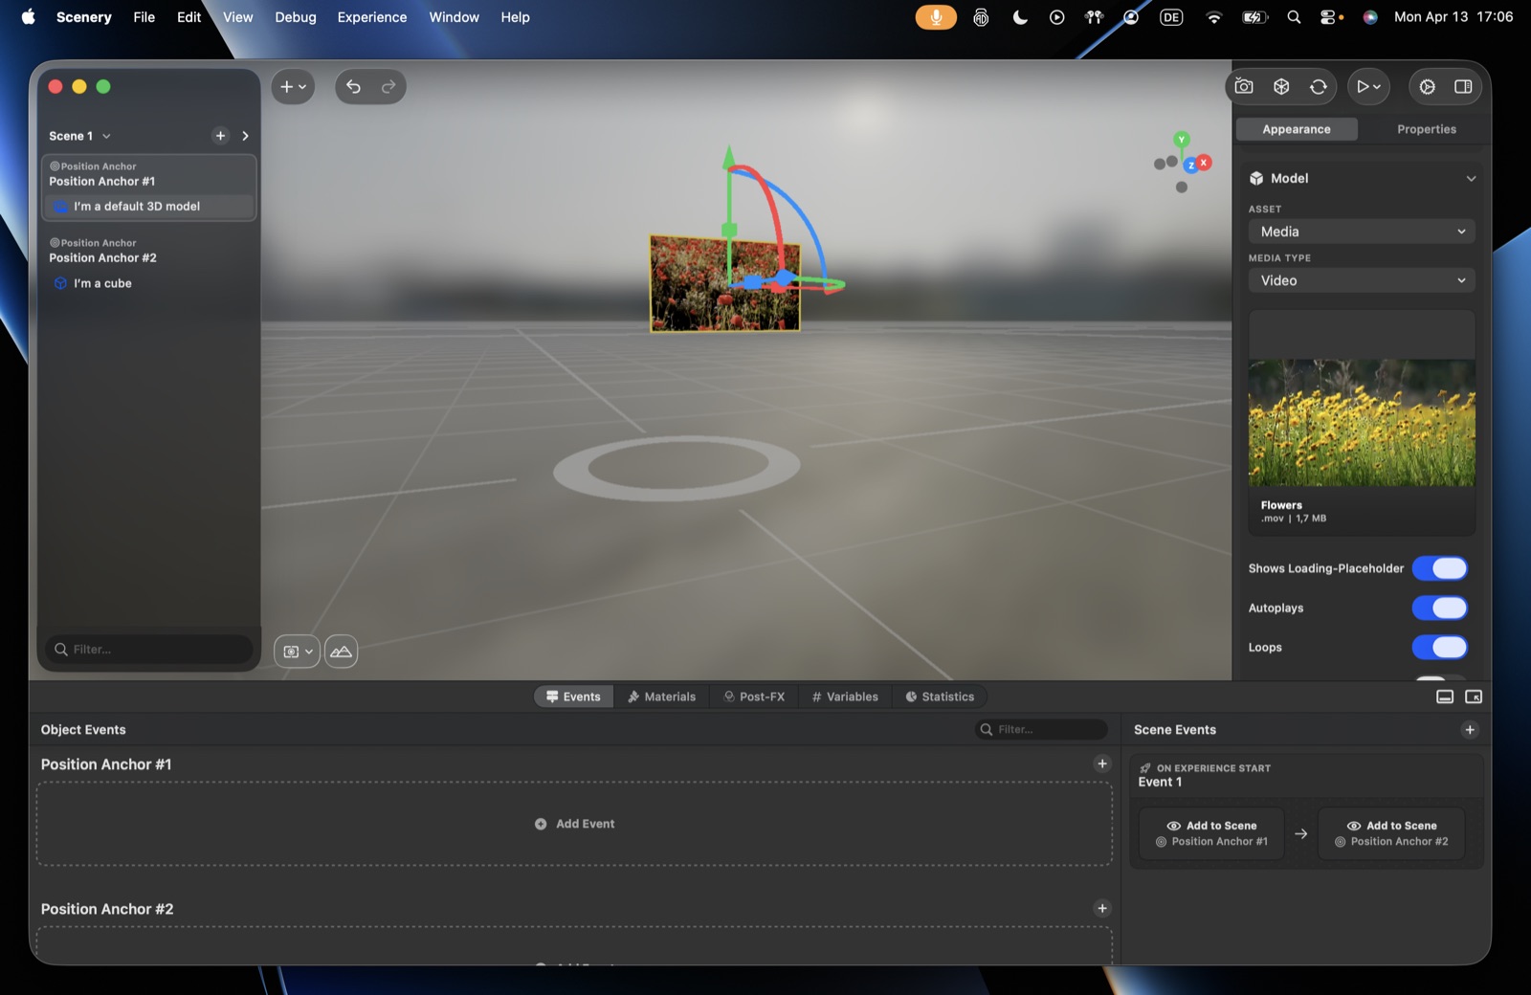
Task: Click the redo arrow button
Action: click(388, 87)
